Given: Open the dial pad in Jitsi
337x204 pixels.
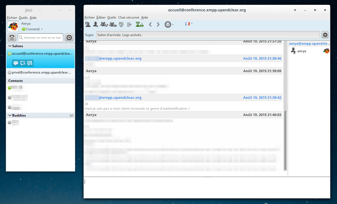Looking at the screenshot, I should [12, 37].
